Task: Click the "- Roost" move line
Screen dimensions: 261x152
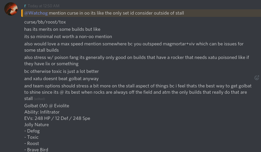Action: pyautogui.click(x=32, y=143)
